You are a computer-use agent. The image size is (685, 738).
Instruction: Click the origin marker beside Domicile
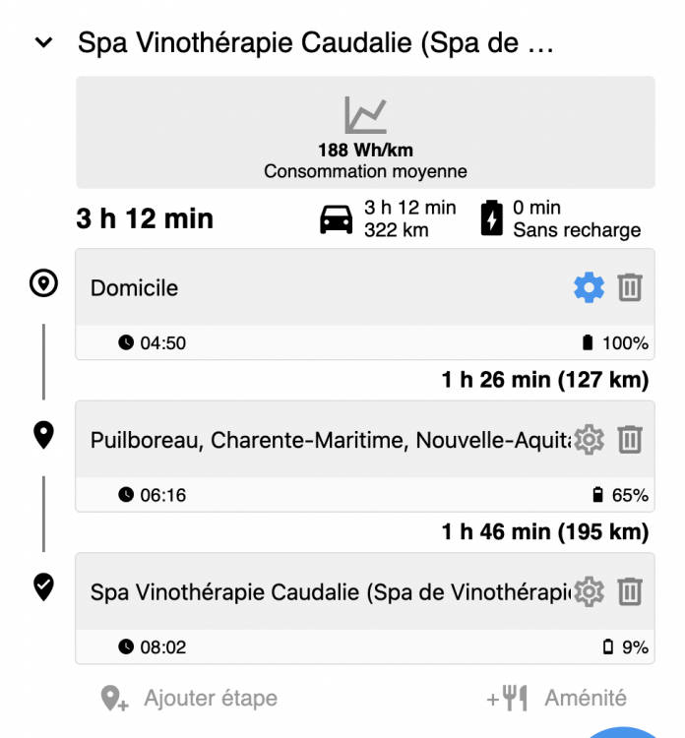pos(43,283)
